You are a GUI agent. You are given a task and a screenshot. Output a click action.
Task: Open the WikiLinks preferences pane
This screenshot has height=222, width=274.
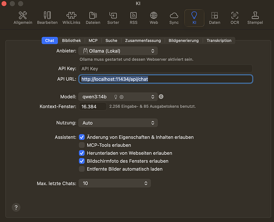pos(71,18)
